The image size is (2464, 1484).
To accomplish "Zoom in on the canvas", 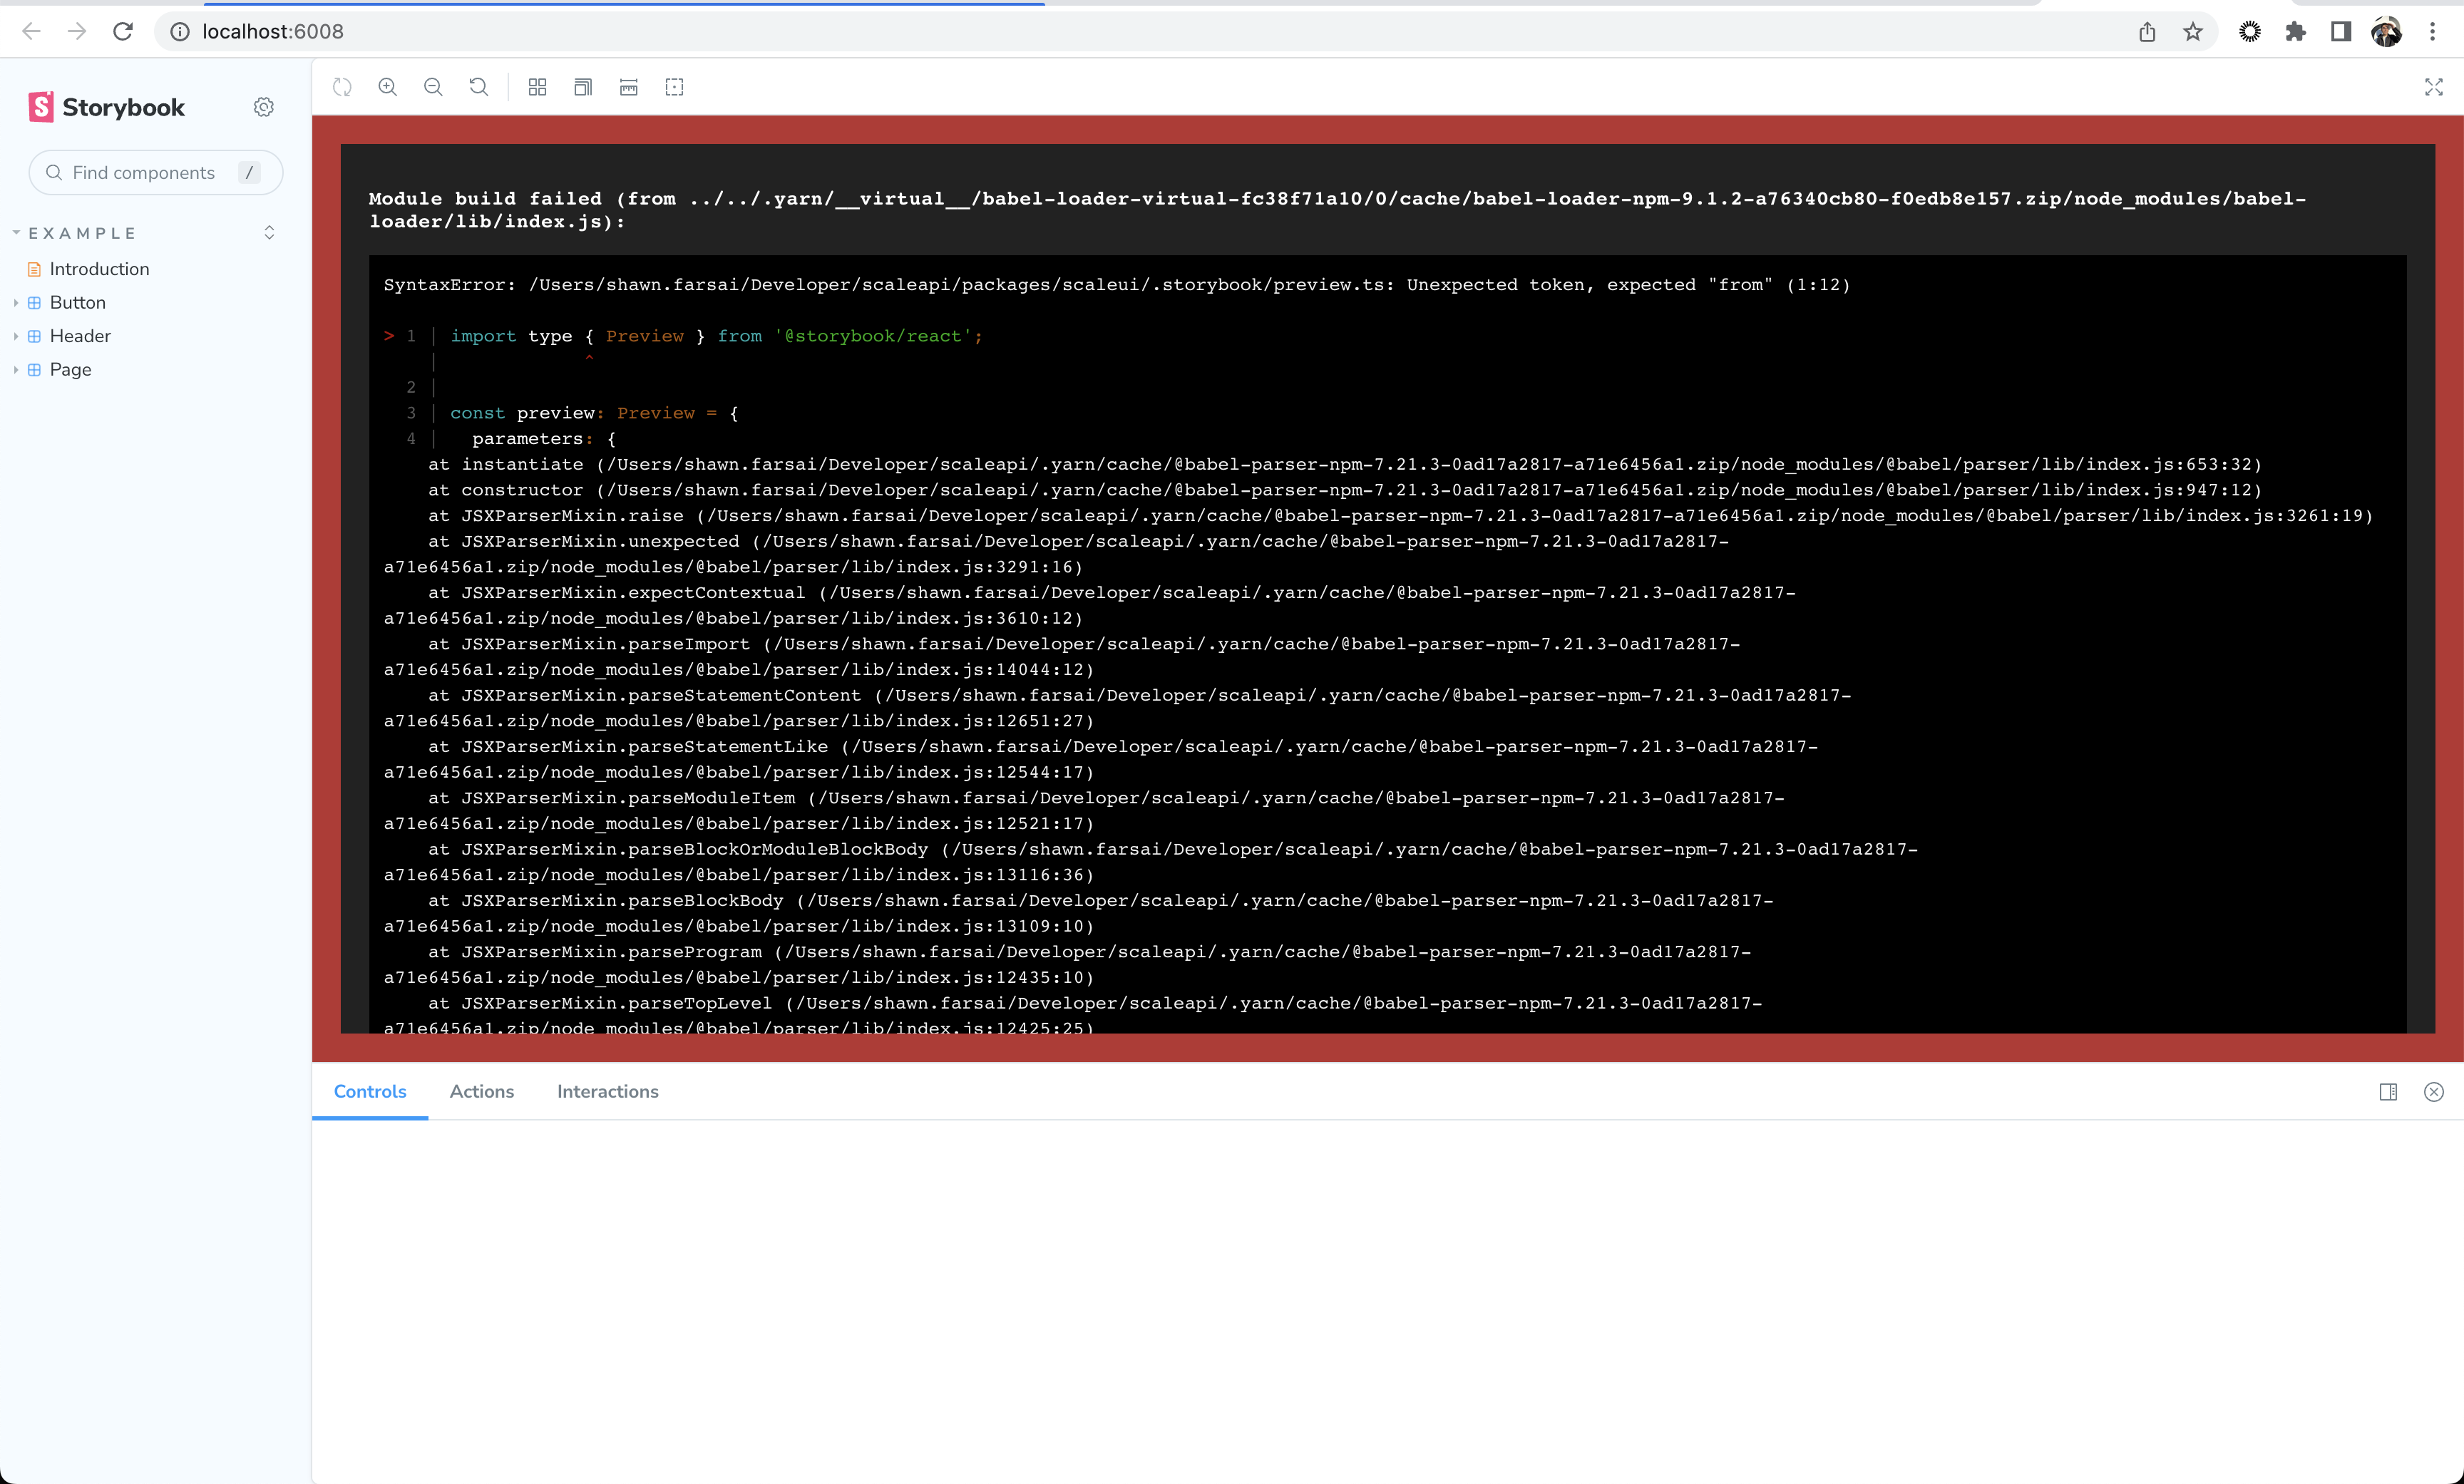I will (388, 87).
